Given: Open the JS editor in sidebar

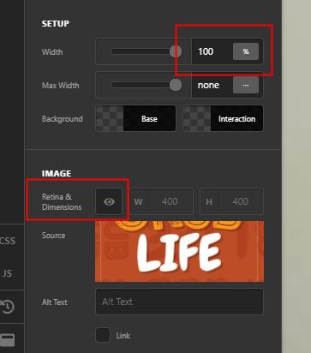Looking at the screenshot, I should (7, 273).
